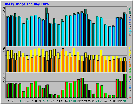Click the 520427 kB axis value
Image resolution: width=133 pixels, height=104 pixels.
(x=4, y=78)
